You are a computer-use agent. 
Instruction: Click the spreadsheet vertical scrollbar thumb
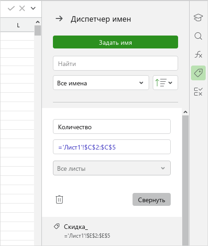(38, 30)
